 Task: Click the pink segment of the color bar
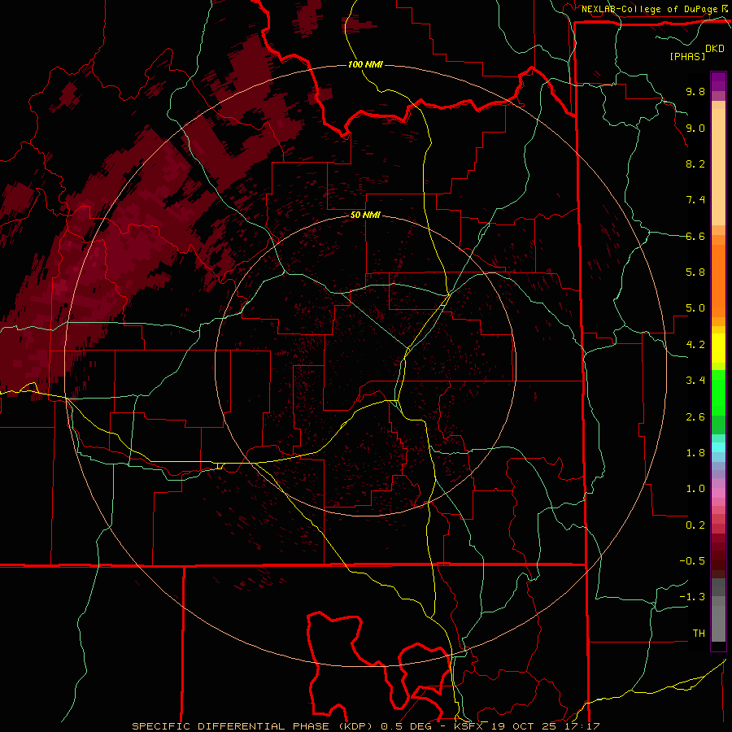coord(718,493)
